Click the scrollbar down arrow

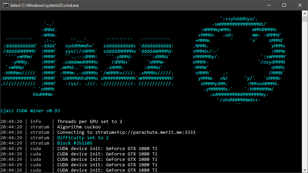click(x=305, y=170)
